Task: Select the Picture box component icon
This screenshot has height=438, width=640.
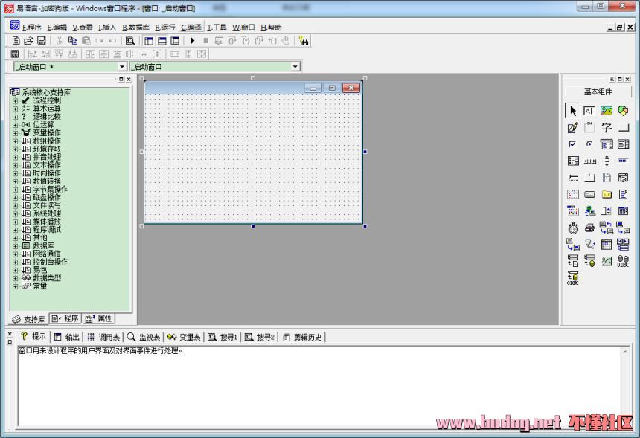Action: pyautogui.click(x=606, y=111)
